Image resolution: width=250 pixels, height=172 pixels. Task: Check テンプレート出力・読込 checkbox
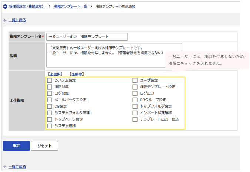click(x=135, y=119)
